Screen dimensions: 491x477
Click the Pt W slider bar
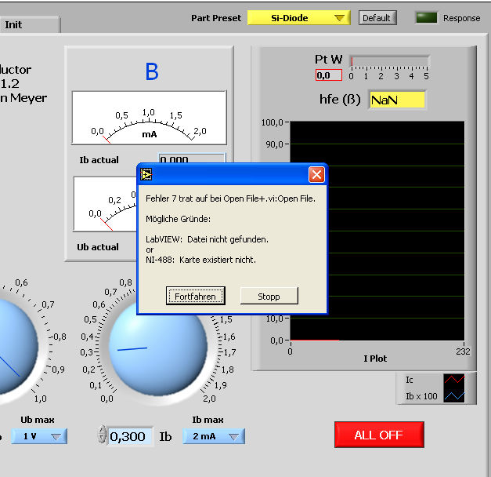coord(389,60)
